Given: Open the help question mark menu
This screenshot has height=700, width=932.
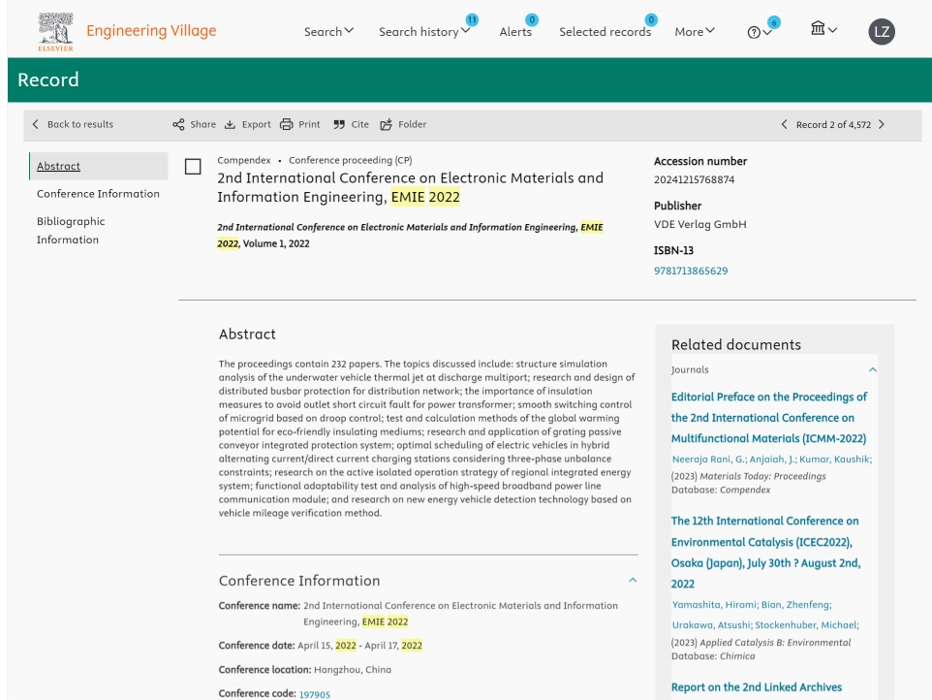Looking at the screenshot, I should (x=758, y=32).
